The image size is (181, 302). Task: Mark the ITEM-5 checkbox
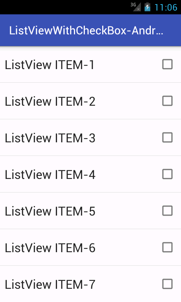pos(167,211)
